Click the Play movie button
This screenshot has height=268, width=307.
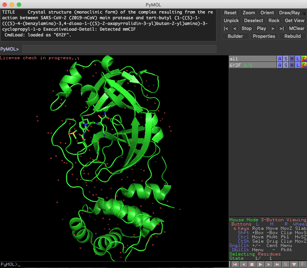point(262,28)
